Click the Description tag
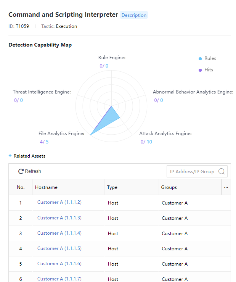 (134, 15)
